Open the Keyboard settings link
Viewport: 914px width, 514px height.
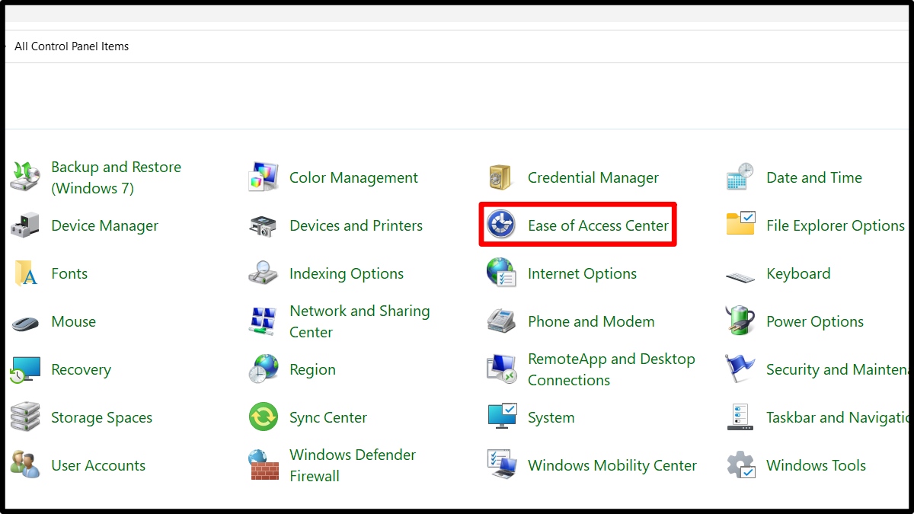[798, 273]
